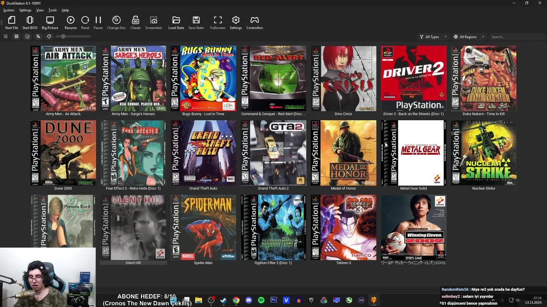Viewport: 547px width, 307px height.
Task: Open the Load State folder icon
Action: [176, 23]
